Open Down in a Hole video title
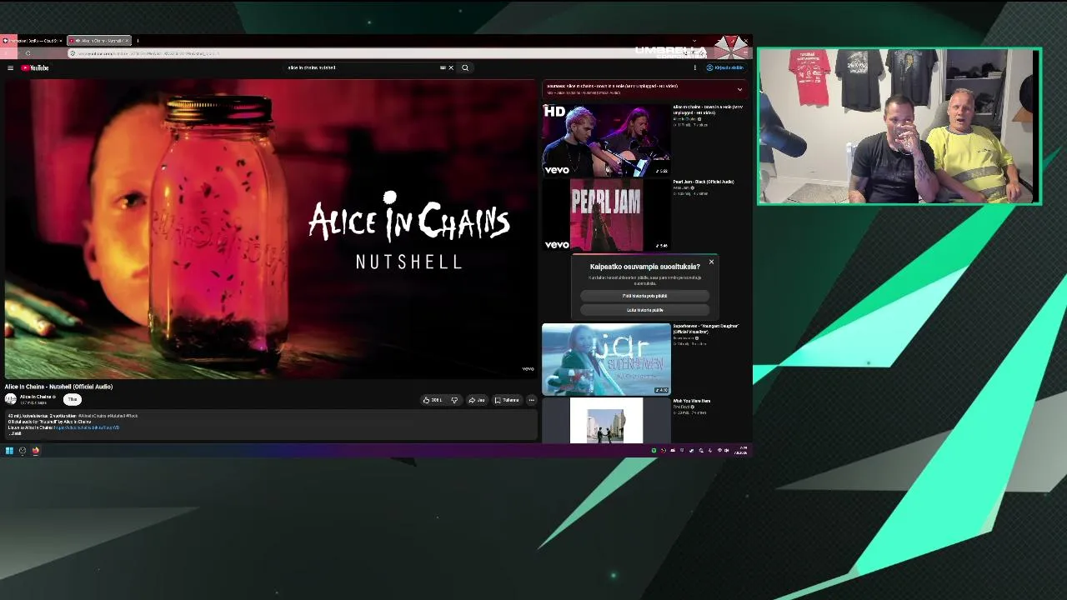Image resolution: width=1067 pixels, height=600 pixels. (708, 109)
